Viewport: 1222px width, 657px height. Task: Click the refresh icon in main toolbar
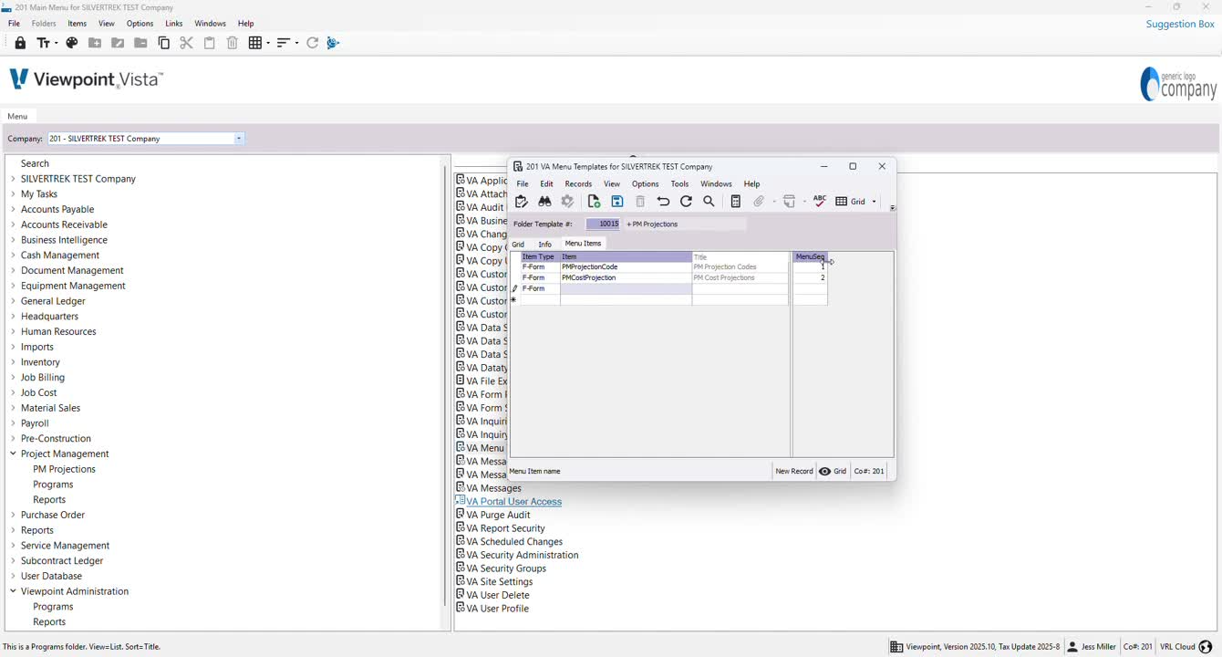[312, 43]
